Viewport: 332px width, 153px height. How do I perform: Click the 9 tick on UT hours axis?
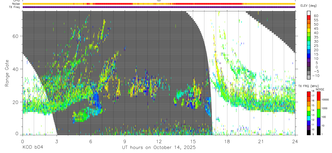pos(125,141)
